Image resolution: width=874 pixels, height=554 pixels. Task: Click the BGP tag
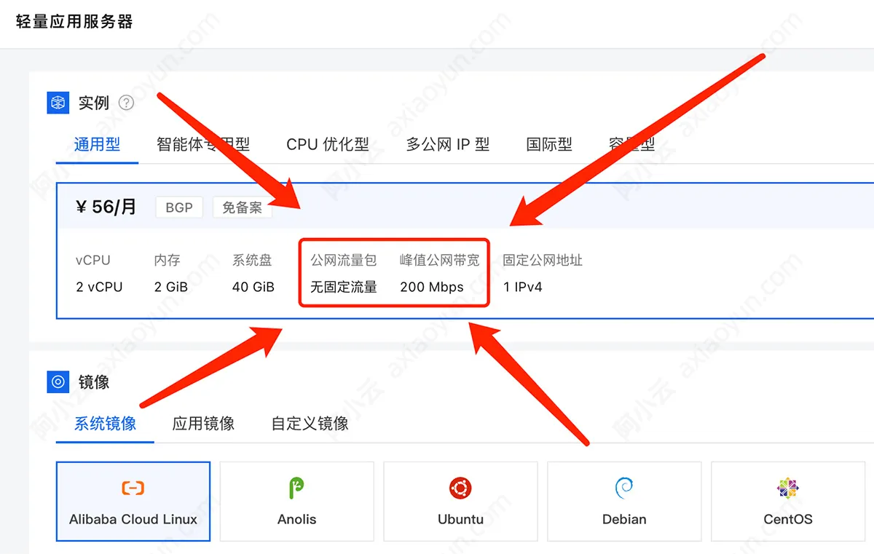179,207
